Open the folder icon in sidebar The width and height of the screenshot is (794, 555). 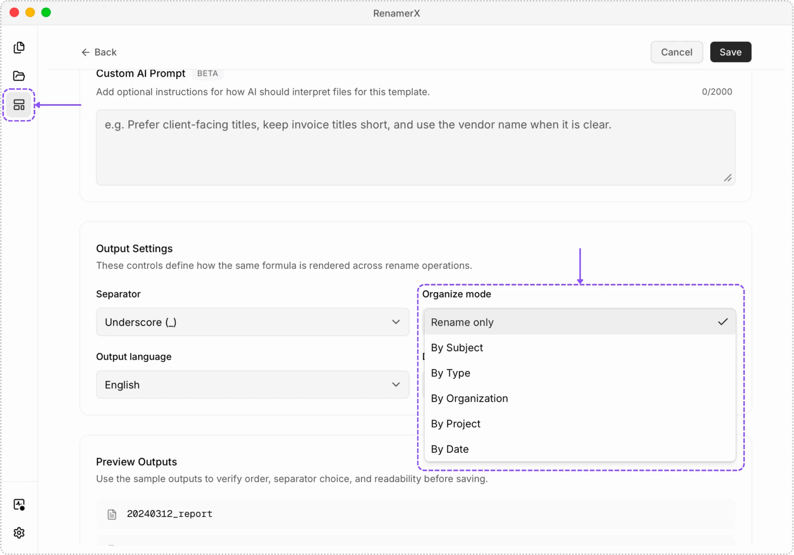[19, 76]
